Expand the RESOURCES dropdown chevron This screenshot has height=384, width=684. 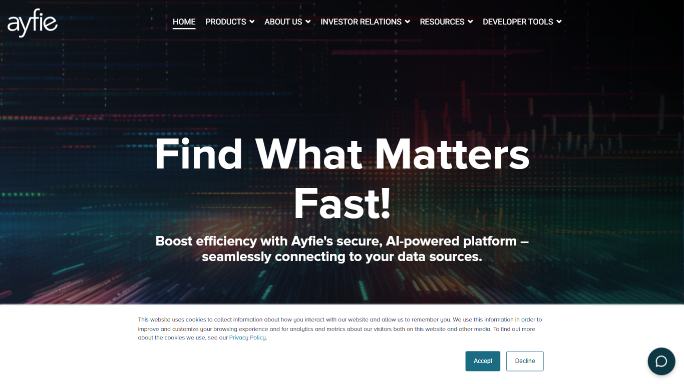(x=470, y=22)
